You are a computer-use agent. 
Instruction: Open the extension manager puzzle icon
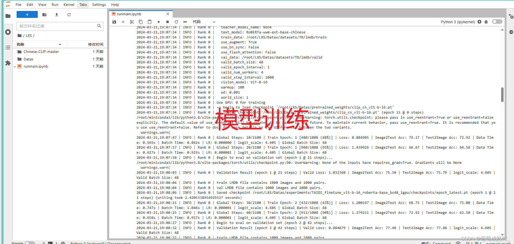point(8,63)
